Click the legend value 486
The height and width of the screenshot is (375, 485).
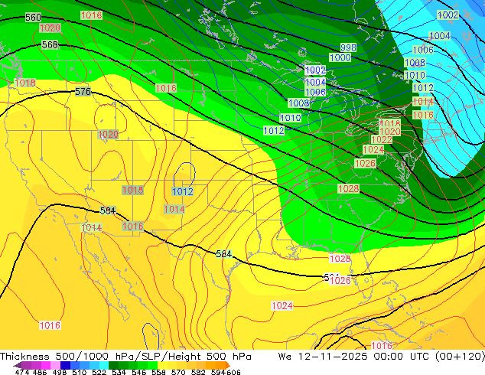coord(40,372)
